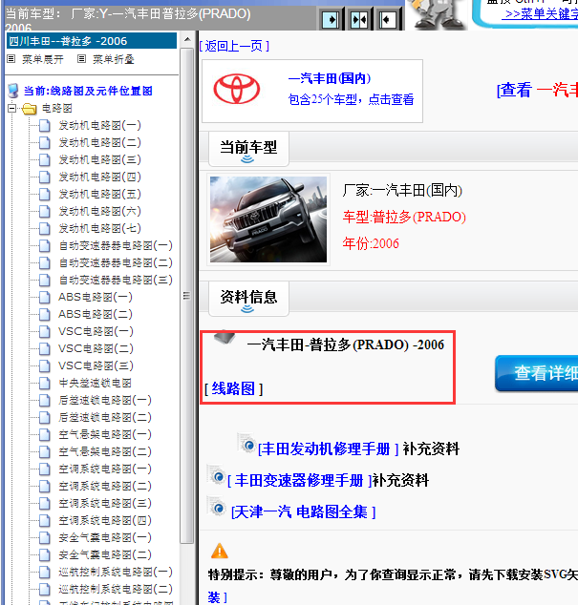
Task: Select 后差速锁电路图(一) entry
Action: (105, 400)
